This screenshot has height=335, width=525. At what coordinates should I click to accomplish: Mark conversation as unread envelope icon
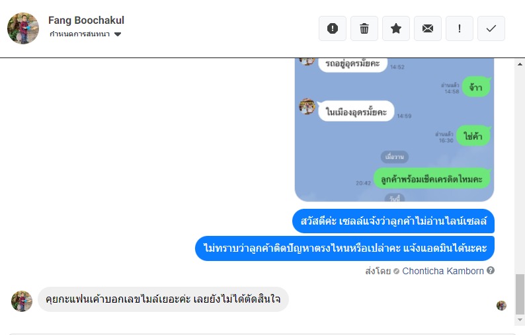click(x=428, y=28)
